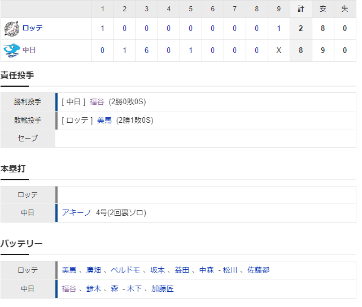Image resolution: width=362 pixels, height=307 pixels.
Task: Click the バッテリー section heading
Action: click(x=21, y=244)
